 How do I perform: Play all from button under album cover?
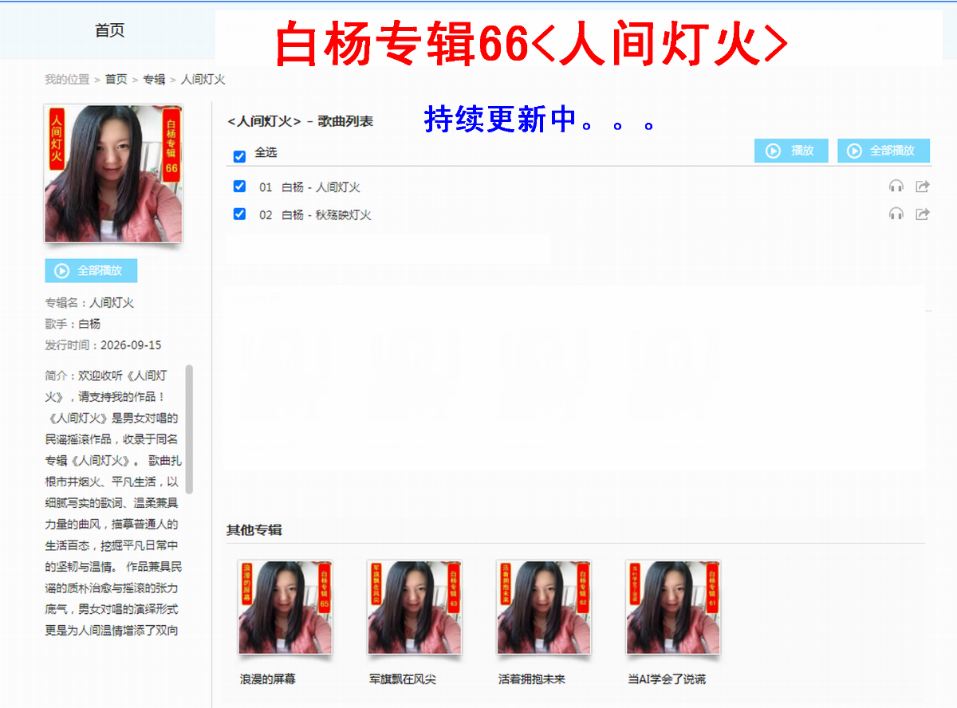(91, 271)
